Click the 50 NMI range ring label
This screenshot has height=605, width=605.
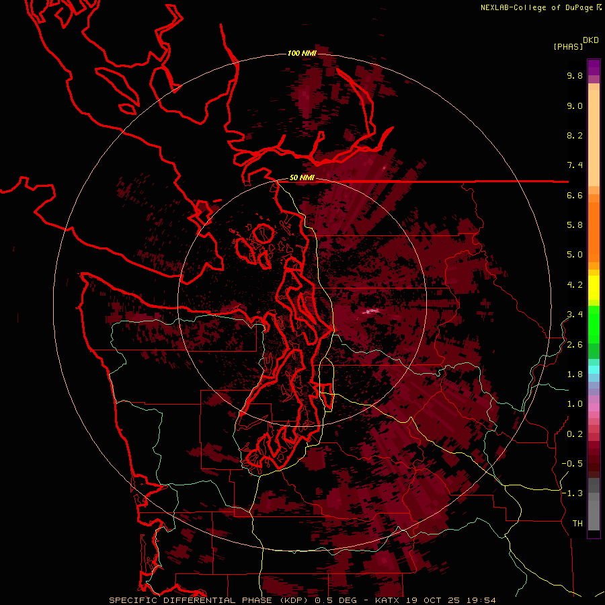302,177
